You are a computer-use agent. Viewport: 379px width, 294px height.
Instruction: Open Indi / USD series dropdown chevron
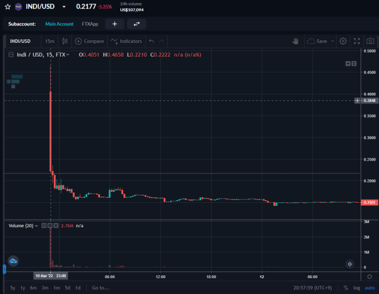(x=68, y=55)
